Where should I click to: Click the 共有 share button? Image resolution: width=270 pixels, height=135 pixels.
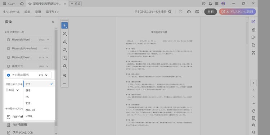click(x=211, y=12)
